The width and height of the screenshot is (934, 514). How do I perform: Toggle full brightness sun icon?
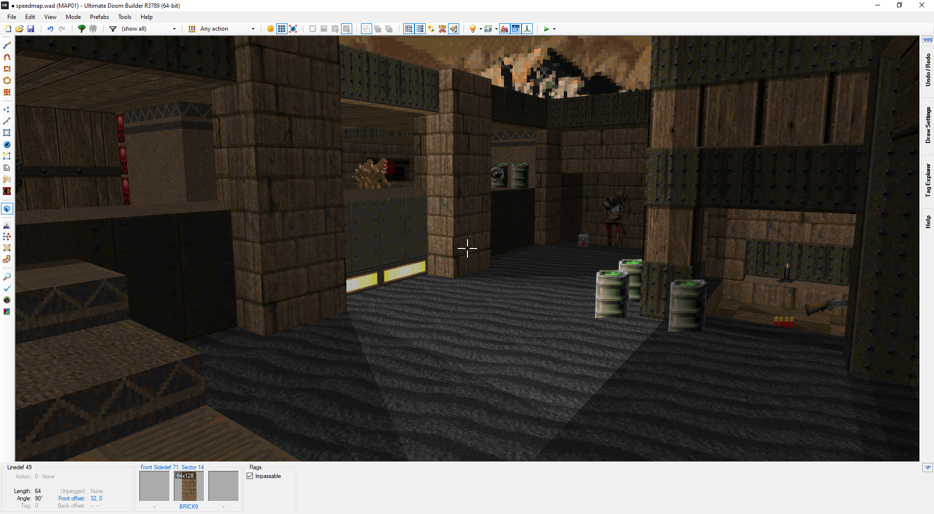tap(270, 29)
